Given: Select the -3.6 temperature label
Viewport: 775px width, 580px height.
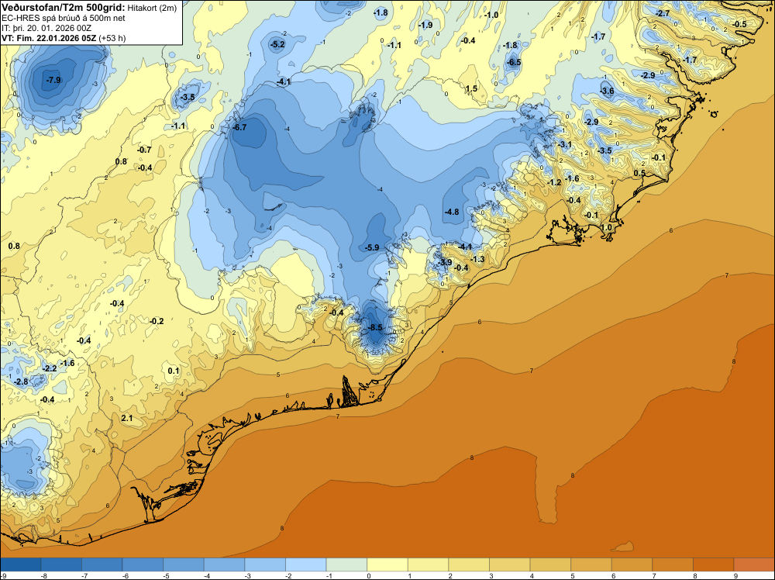Looking at the screenshot, I should (607, 91).
